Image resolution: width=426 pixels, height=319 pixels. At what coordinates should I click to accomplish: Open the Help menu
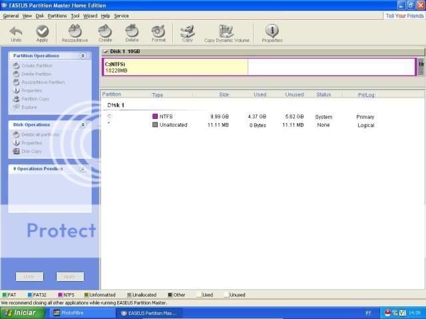pyautogui.click(x=105, y=16)
